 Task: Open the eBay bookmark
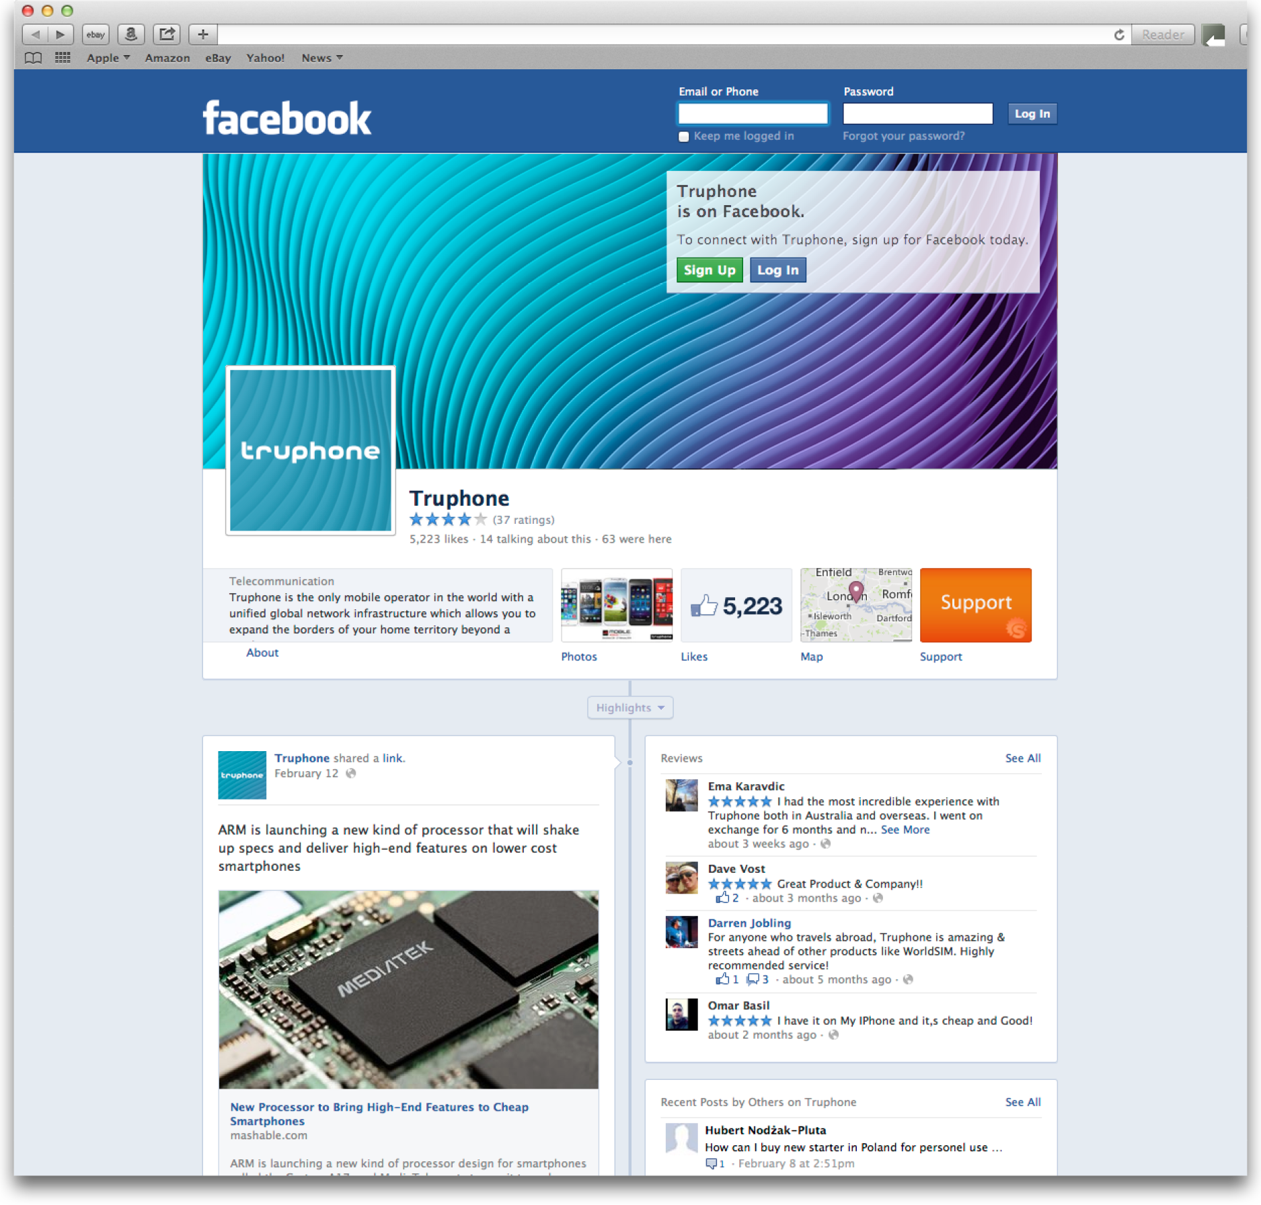tap(218, 58)
